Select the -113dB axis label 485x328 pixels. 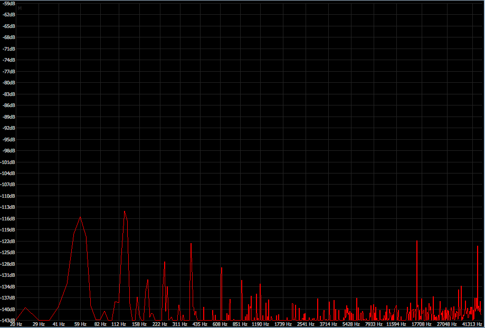pos(8,207)
